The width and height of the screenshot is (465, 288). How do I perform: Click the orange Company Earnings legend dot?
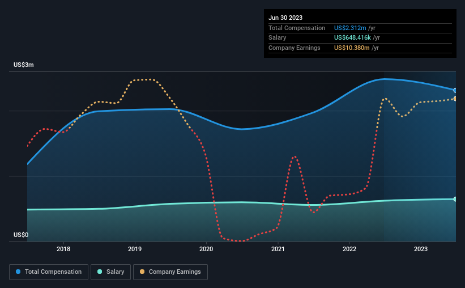pos(142,272)
